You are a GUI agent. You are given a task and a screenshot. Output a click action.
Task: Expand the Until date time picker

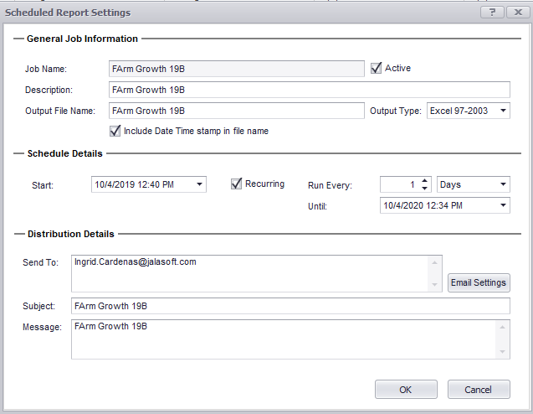[502, 204]
